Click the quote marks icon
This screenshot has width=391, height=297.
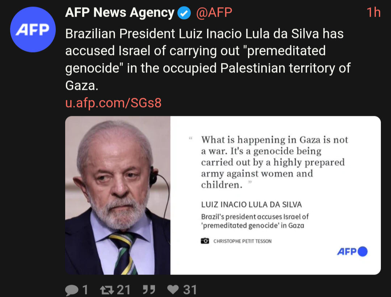click(149, 290)
